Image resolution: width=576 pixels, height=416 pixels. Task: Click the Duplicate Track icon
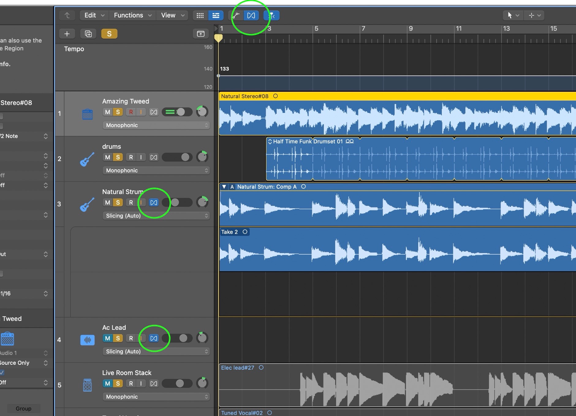88,34
